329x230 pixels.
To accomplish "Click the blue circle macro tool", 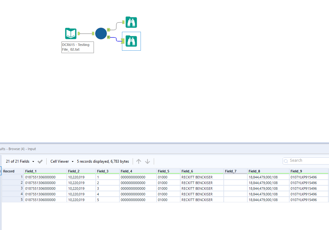I will [x=101, y=33].
